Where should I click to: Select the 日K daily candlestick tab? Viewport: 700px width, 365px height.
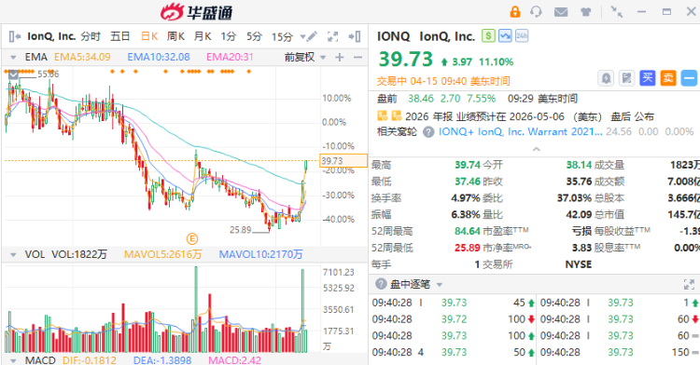tap(149, 36)
